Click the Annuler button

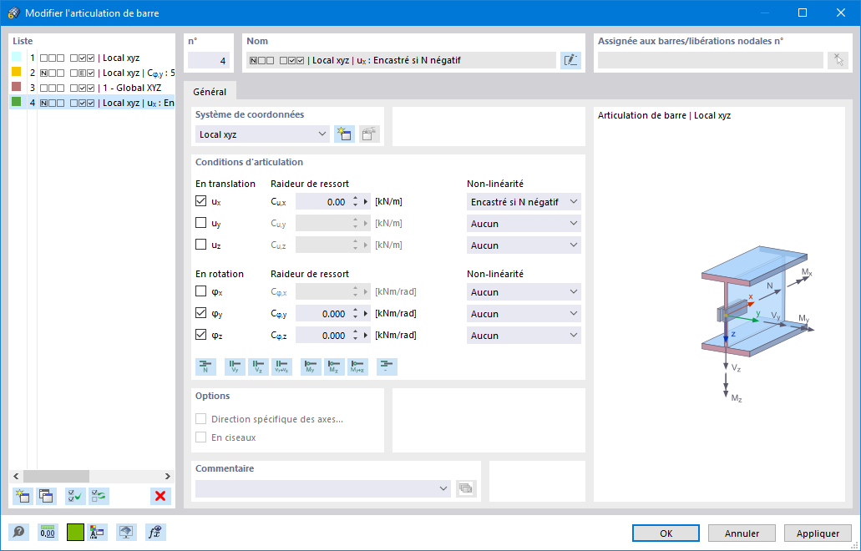point(742,533)
